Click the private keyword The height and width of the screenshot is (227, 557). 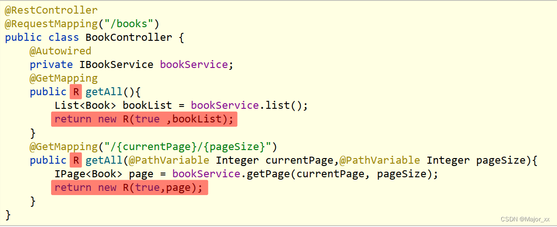[x=51, y=65]
